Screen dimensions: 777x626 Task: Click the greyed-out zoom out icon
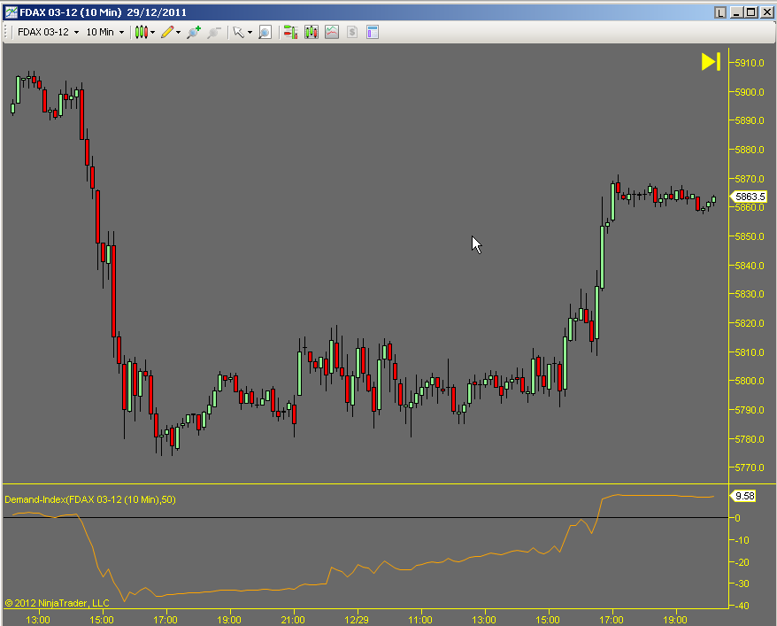tap(213, 32)
